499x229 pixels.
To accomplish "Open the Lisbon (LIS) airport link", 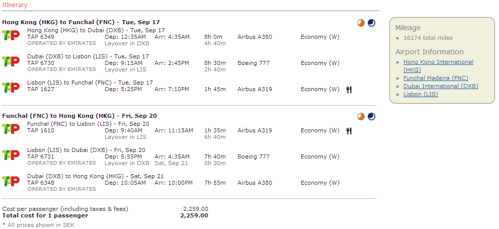I will [421, 94].
